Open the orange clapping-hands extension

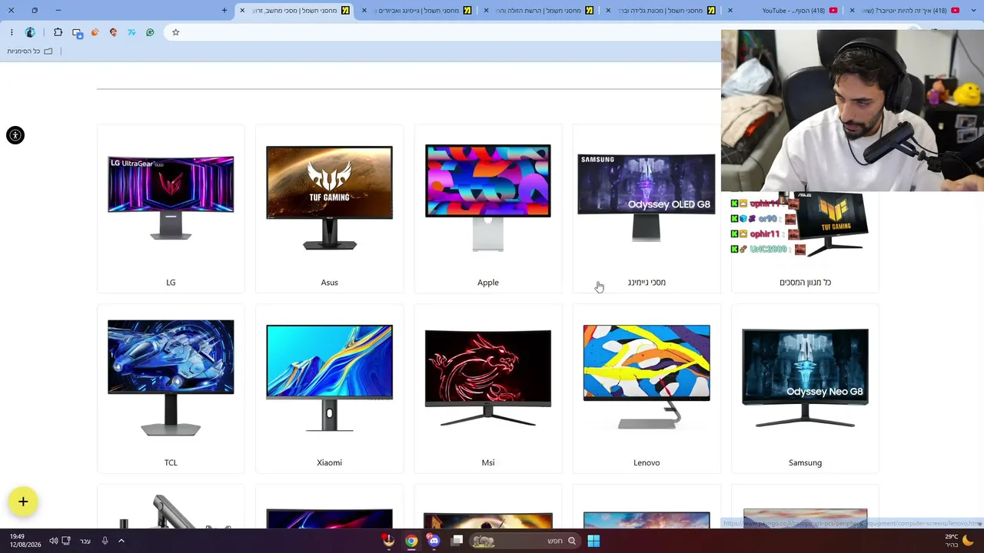[x=95, y=32]
